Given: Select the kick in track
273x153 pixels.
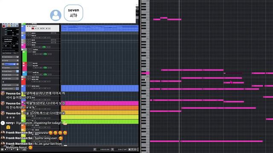Looking at the screenshot, I should click(x=34, y=36).
